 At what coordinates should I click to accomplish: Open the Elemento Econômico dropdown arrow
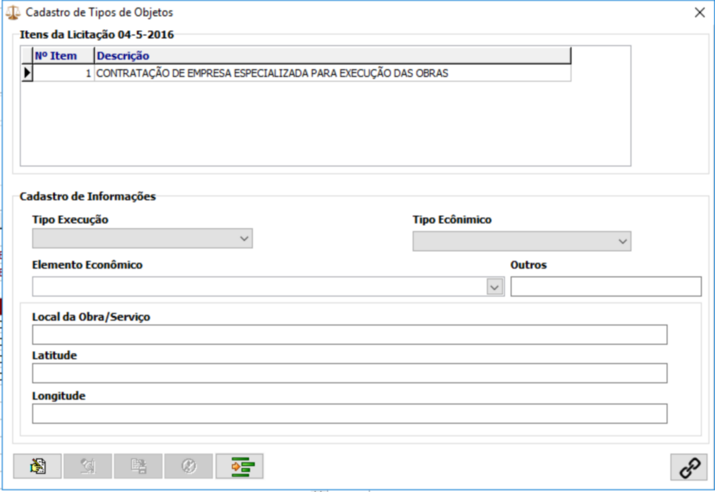coord(495,287)
